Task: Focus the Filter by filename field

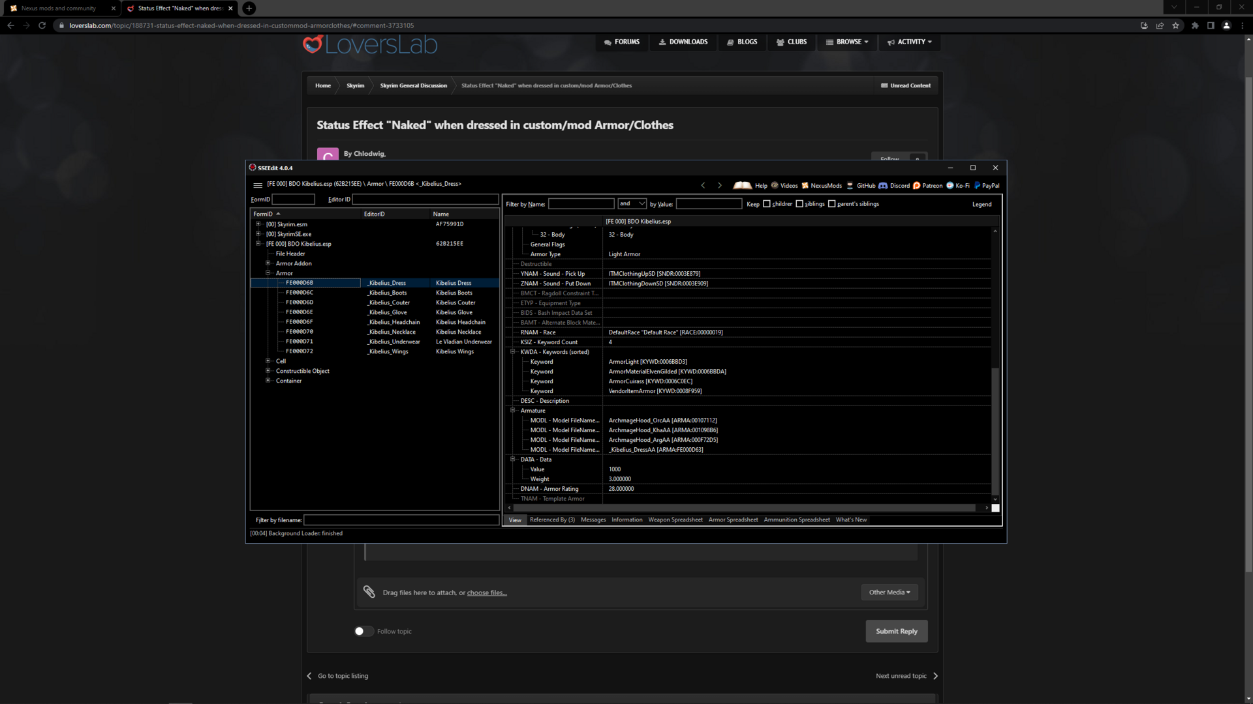Action: [401, 520]
